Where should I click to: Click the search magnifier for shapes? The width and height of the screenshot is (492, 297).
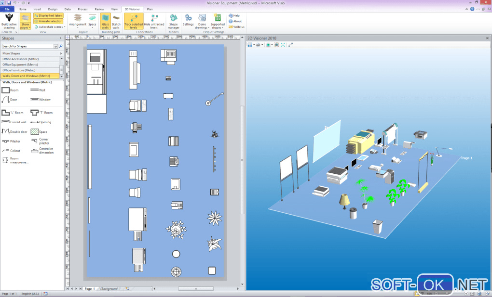click(61, 46)
